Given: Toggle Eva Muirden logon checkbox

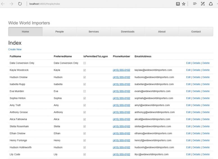Looking at the screenshot, I should (x=85, y=91).
